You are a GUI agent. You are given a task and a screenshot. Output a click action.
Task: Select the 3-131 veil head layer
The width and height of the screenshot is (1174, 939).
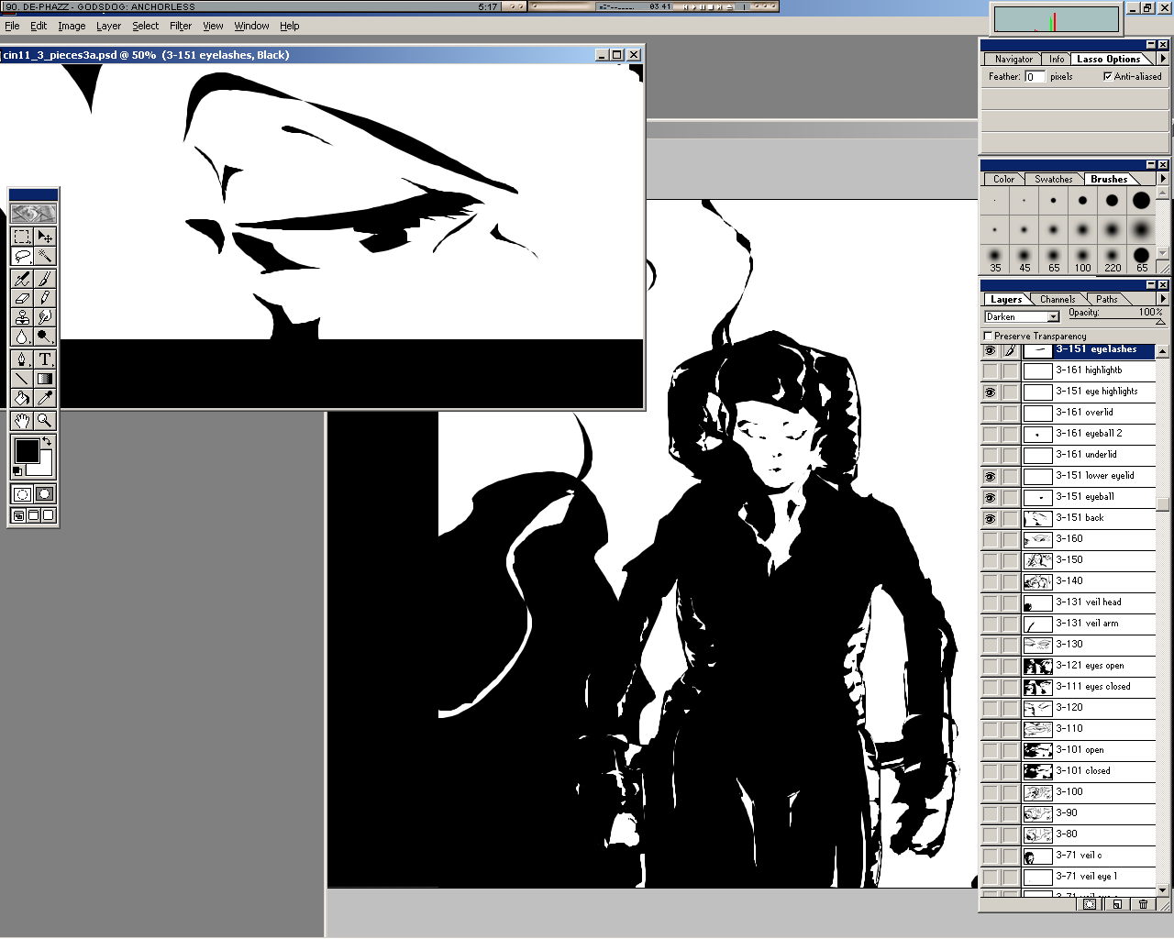pos(1089,603)
